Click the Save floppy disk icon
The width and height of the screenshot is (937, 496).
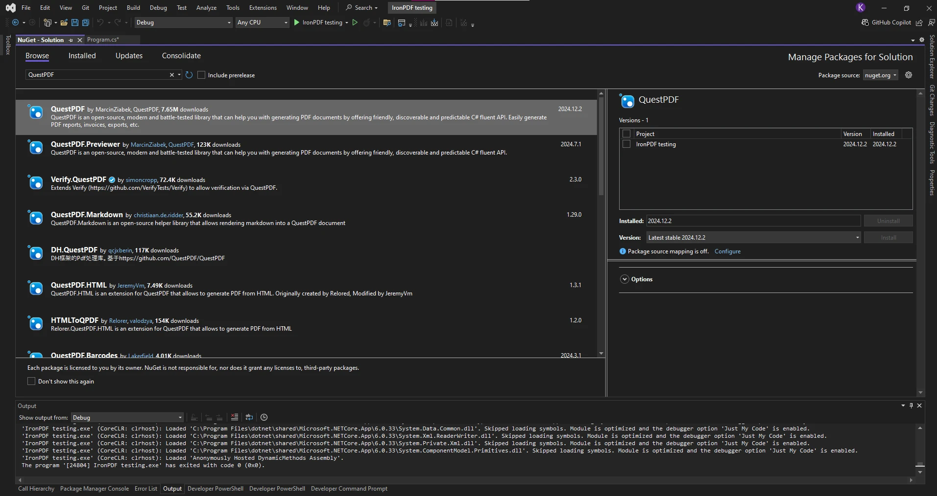click(75, 23)
